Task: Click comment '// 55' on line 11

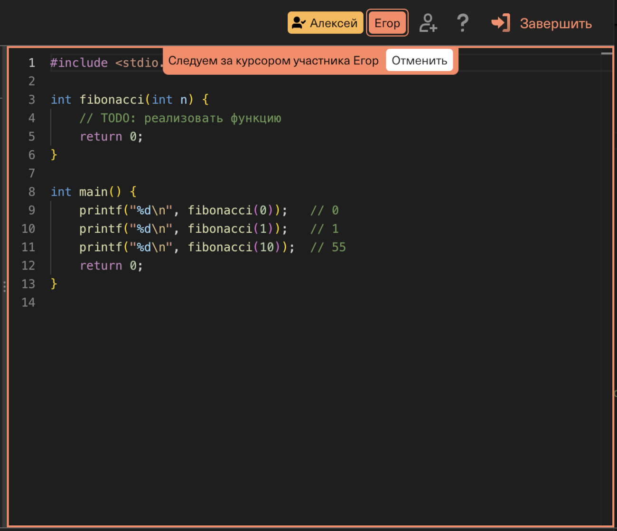Action: pyautogui.click(x=328, y=247)
